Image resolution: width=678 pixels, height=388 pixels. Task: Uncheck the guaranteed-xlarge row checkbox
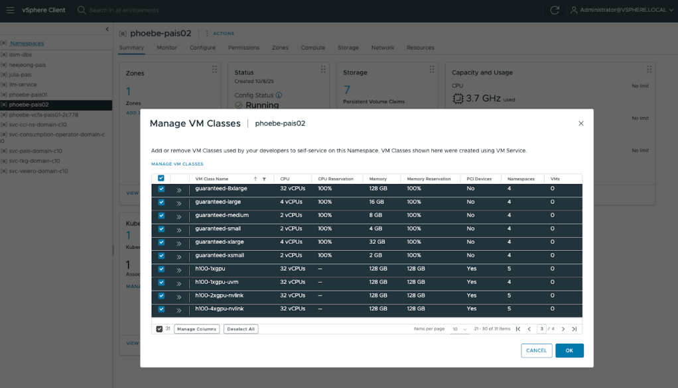[x=161, y=242]
